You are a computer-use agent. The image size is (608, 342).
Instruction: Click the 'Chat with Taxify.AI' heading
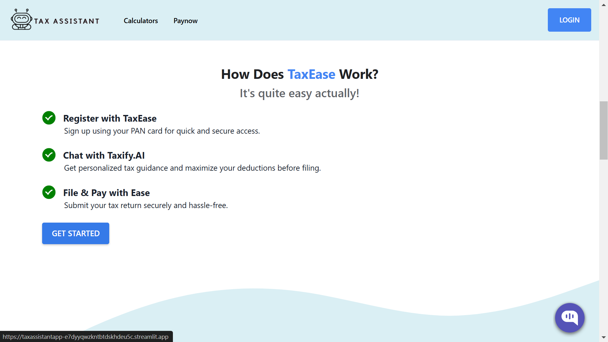click(x=104, y=155)
